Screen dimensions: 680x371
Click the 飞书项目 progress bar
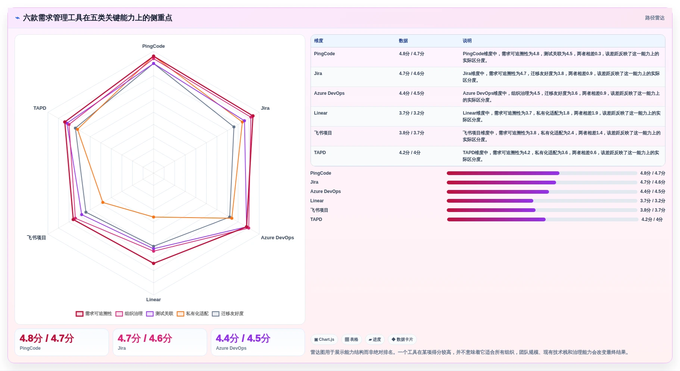pyautogui.click(x=542, y=210)
